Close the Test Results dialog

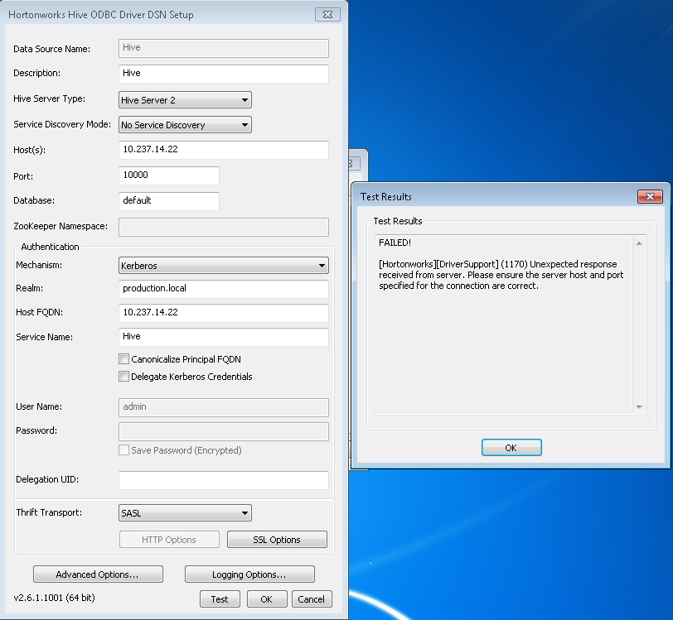pos(649,197)
